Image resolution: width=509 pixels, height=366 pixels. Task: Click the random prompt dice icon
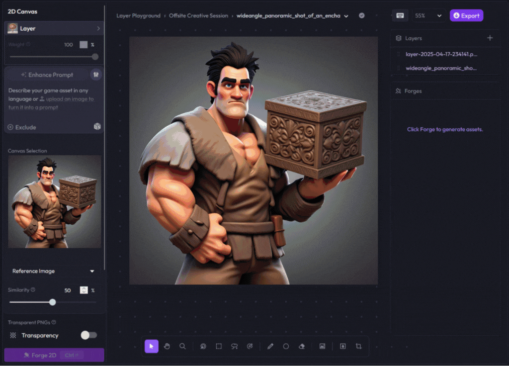click(97, 127)
